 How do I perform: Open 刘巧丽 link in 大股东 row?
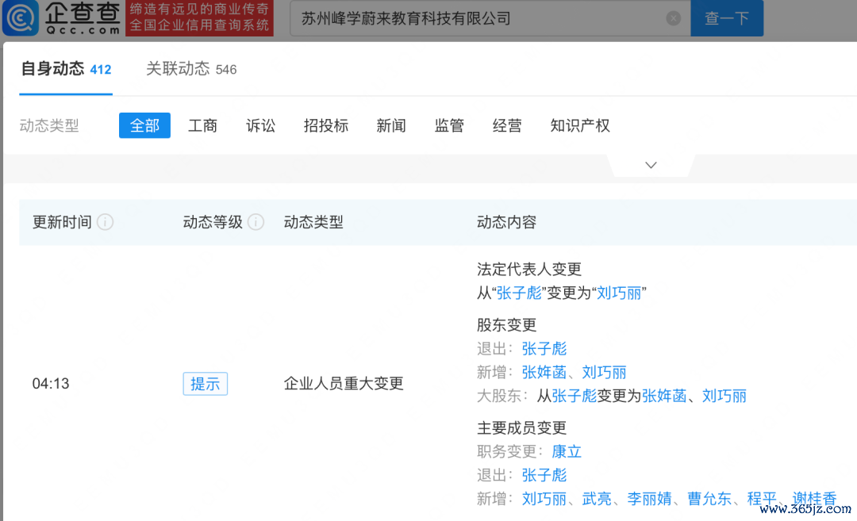pyautogui.click(x=724, y=396)
